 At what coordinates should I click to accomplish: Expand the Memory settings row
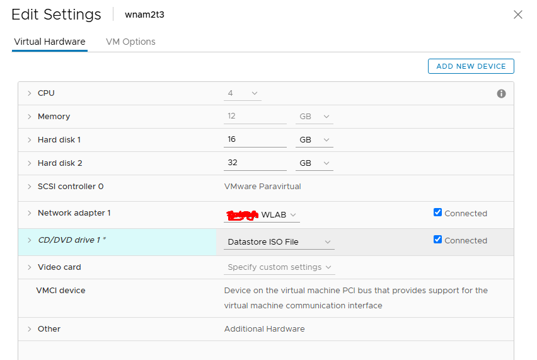[x=29, y=117]
